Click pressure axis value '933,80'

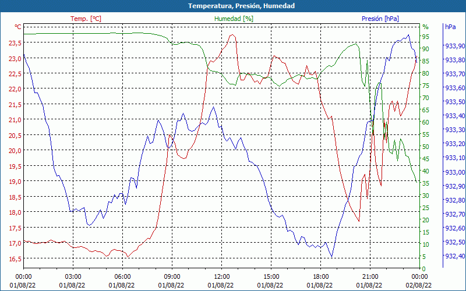[x=455, y=60]
